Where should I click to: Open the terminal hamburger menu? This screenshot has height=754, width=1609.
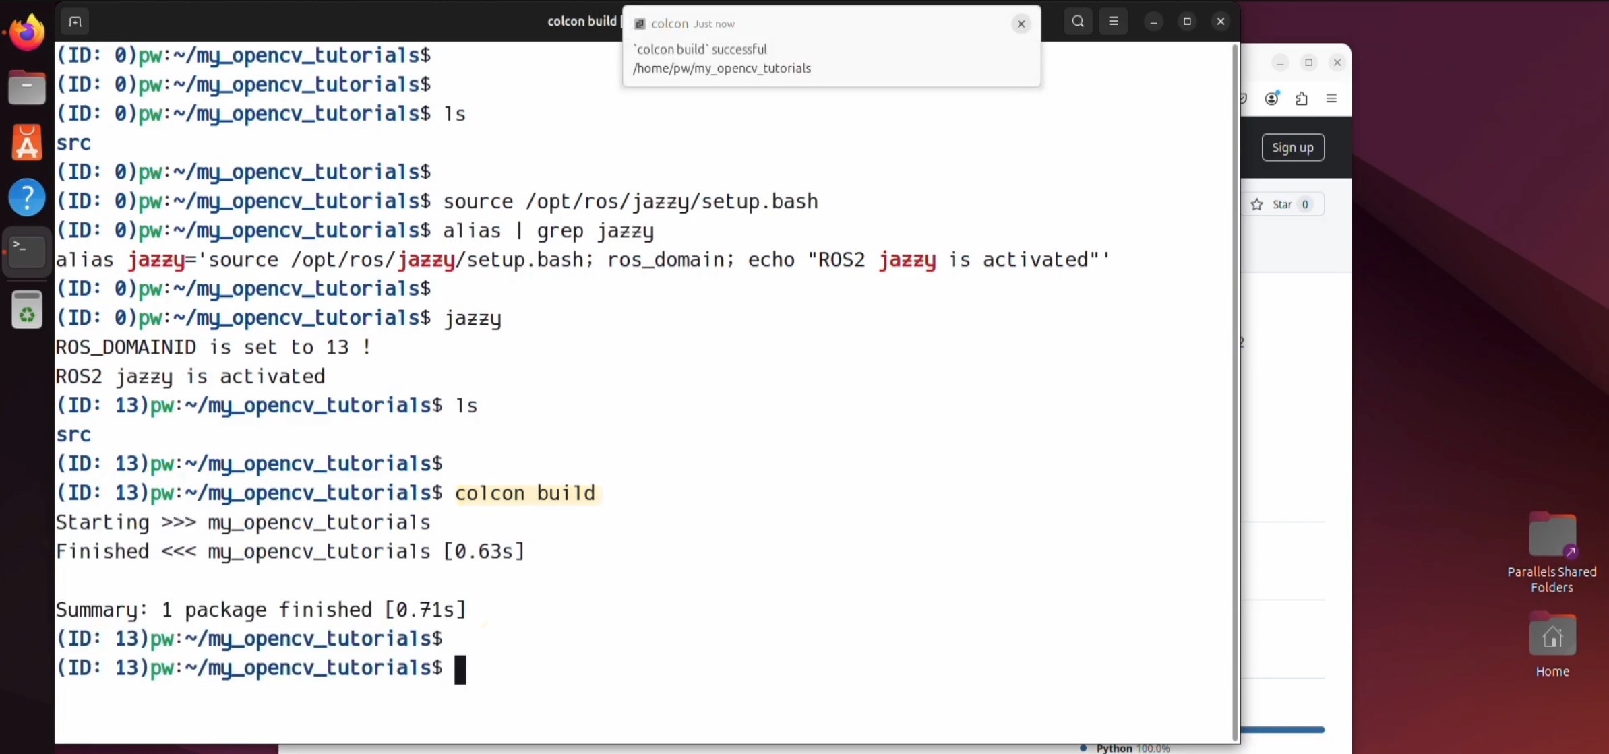click(1114, 22)
